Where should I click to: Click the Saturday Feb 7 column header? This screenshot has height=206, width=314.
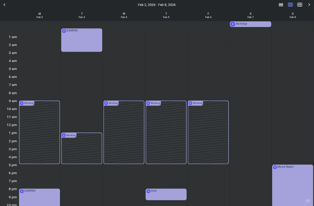click(x=250, y=15)
